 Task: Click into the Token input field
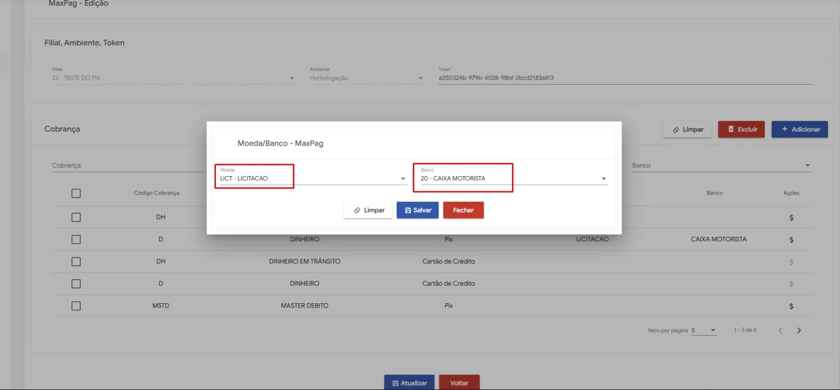coord(624,78)
